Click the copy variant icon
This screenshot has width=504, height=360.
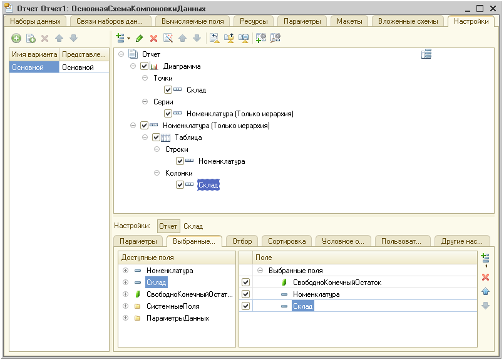point(30,39)
